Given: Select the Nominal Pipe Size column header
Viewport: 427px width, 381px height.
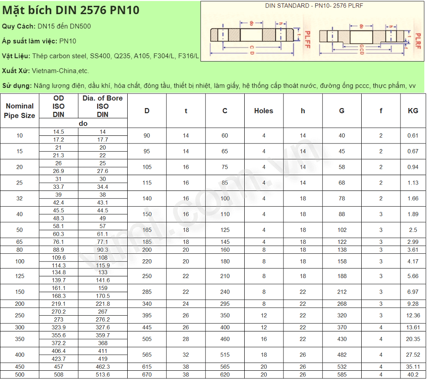Looking at the screenshot, I should (20, 111).
